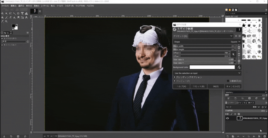Select the Bucket Fill tool
The height and width of the screenshot is (138, 268).
pos(2,18)
